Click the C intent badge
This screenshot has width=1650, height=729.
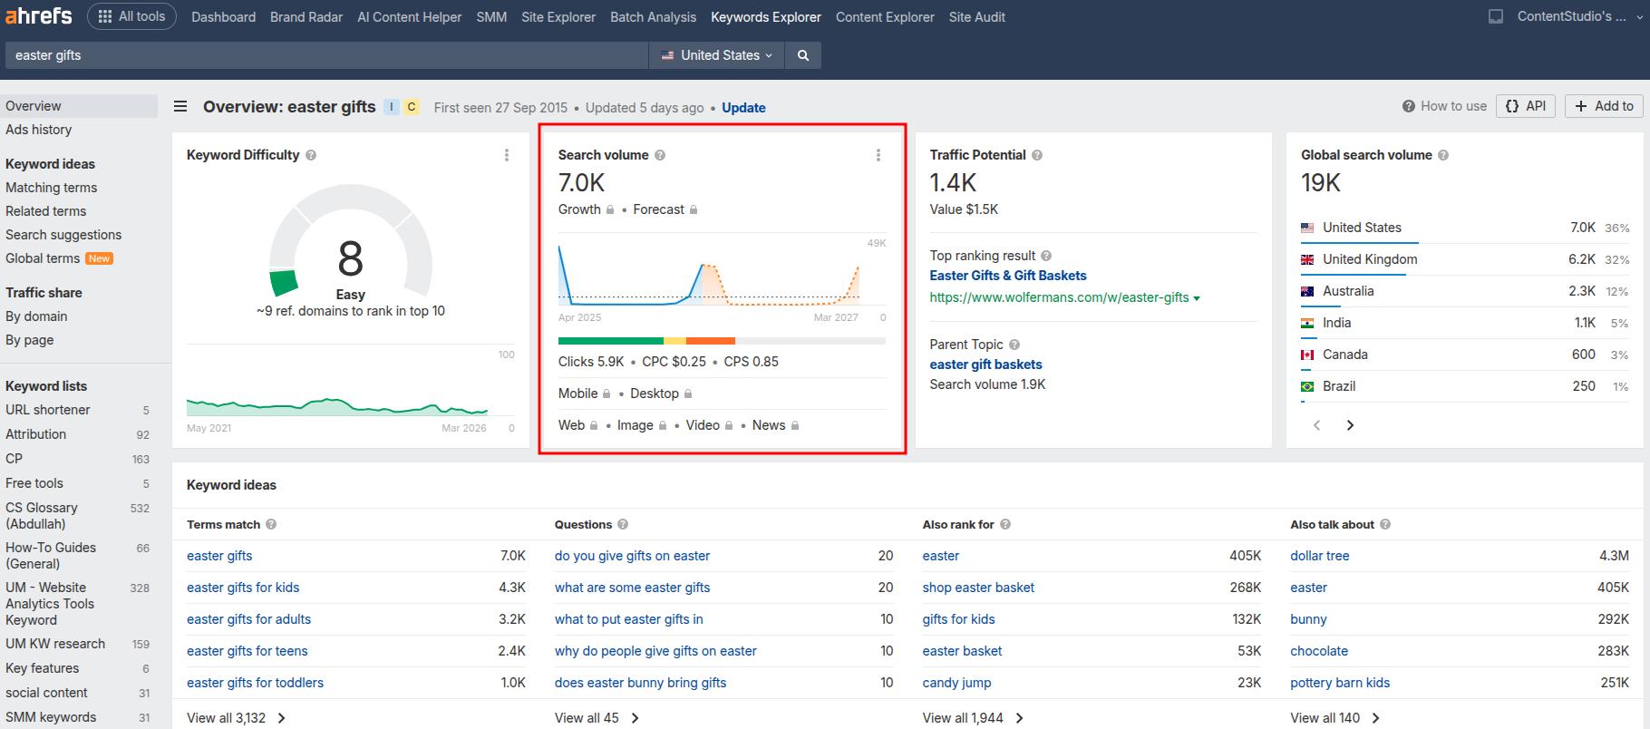point(412,107)
